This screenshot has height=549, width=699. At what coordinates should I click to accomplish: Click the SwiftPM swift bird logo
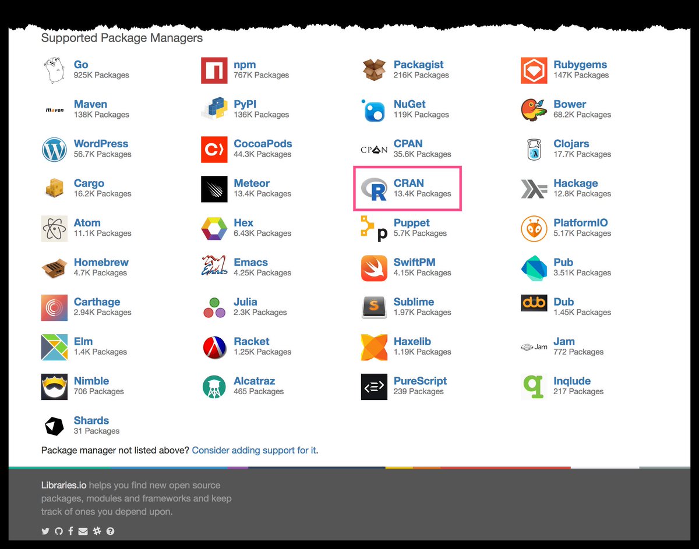pyautogui.click(x=374, y=268)
